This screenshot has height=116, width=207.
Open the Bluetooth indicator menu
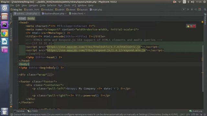(x=188, y=2)
